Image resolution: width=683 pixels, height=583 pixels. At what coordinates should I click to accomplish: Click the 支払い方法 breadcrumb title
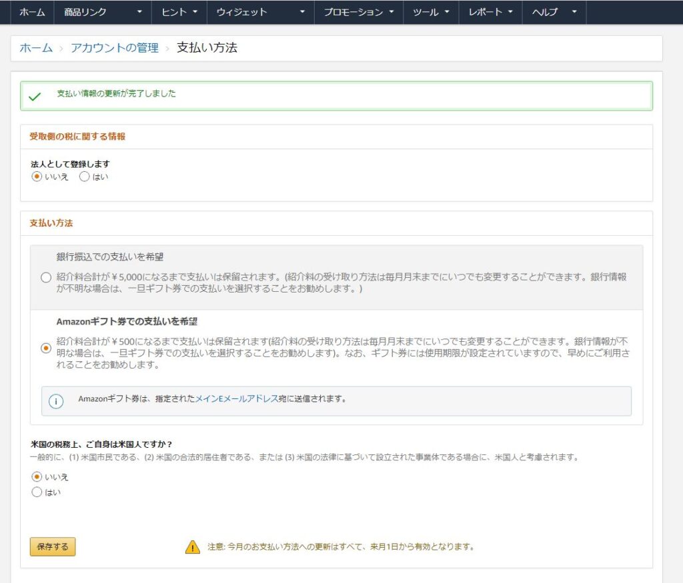207,47
